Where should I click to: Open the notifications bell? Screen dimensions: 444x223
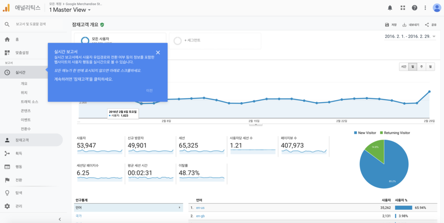click(x=390, y=8)
